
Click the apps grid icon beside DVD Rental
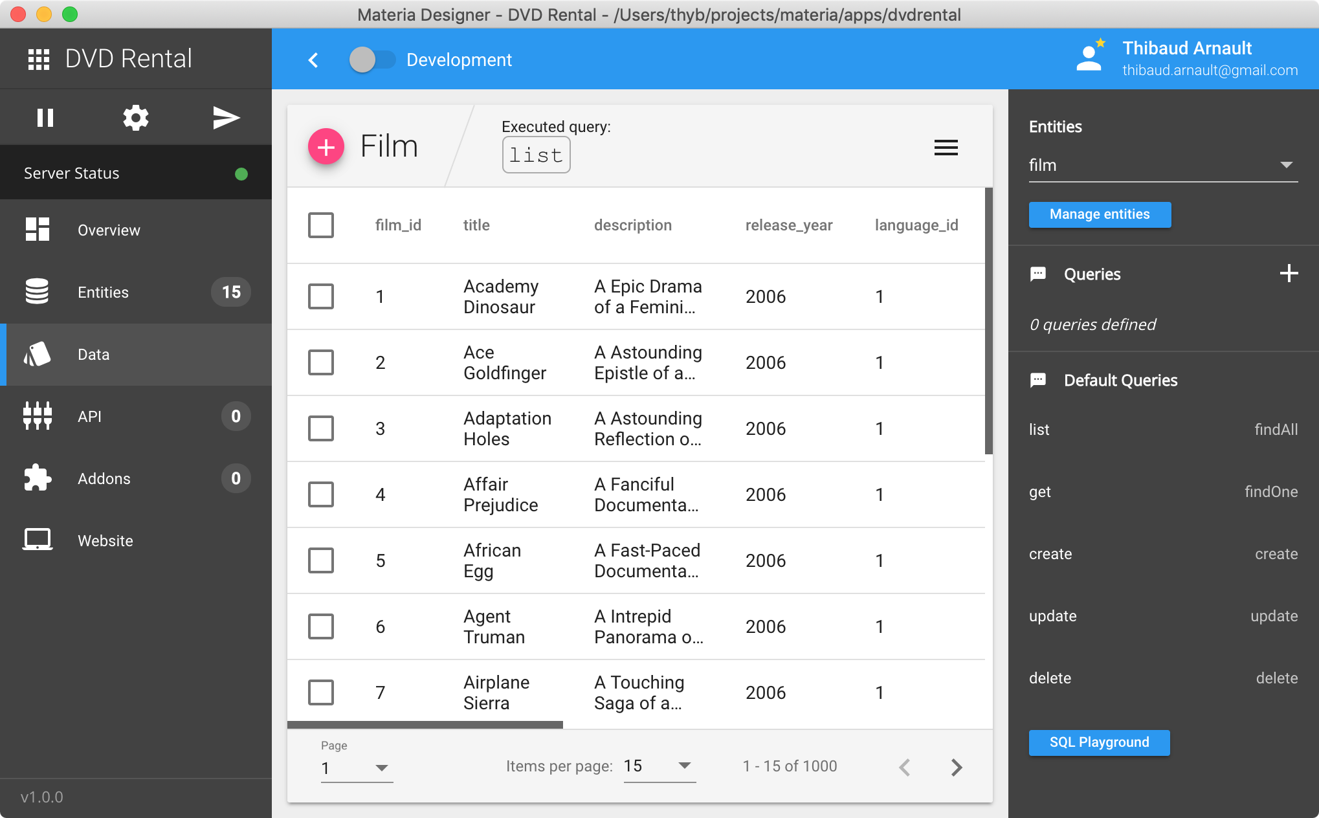click(39, 60)
